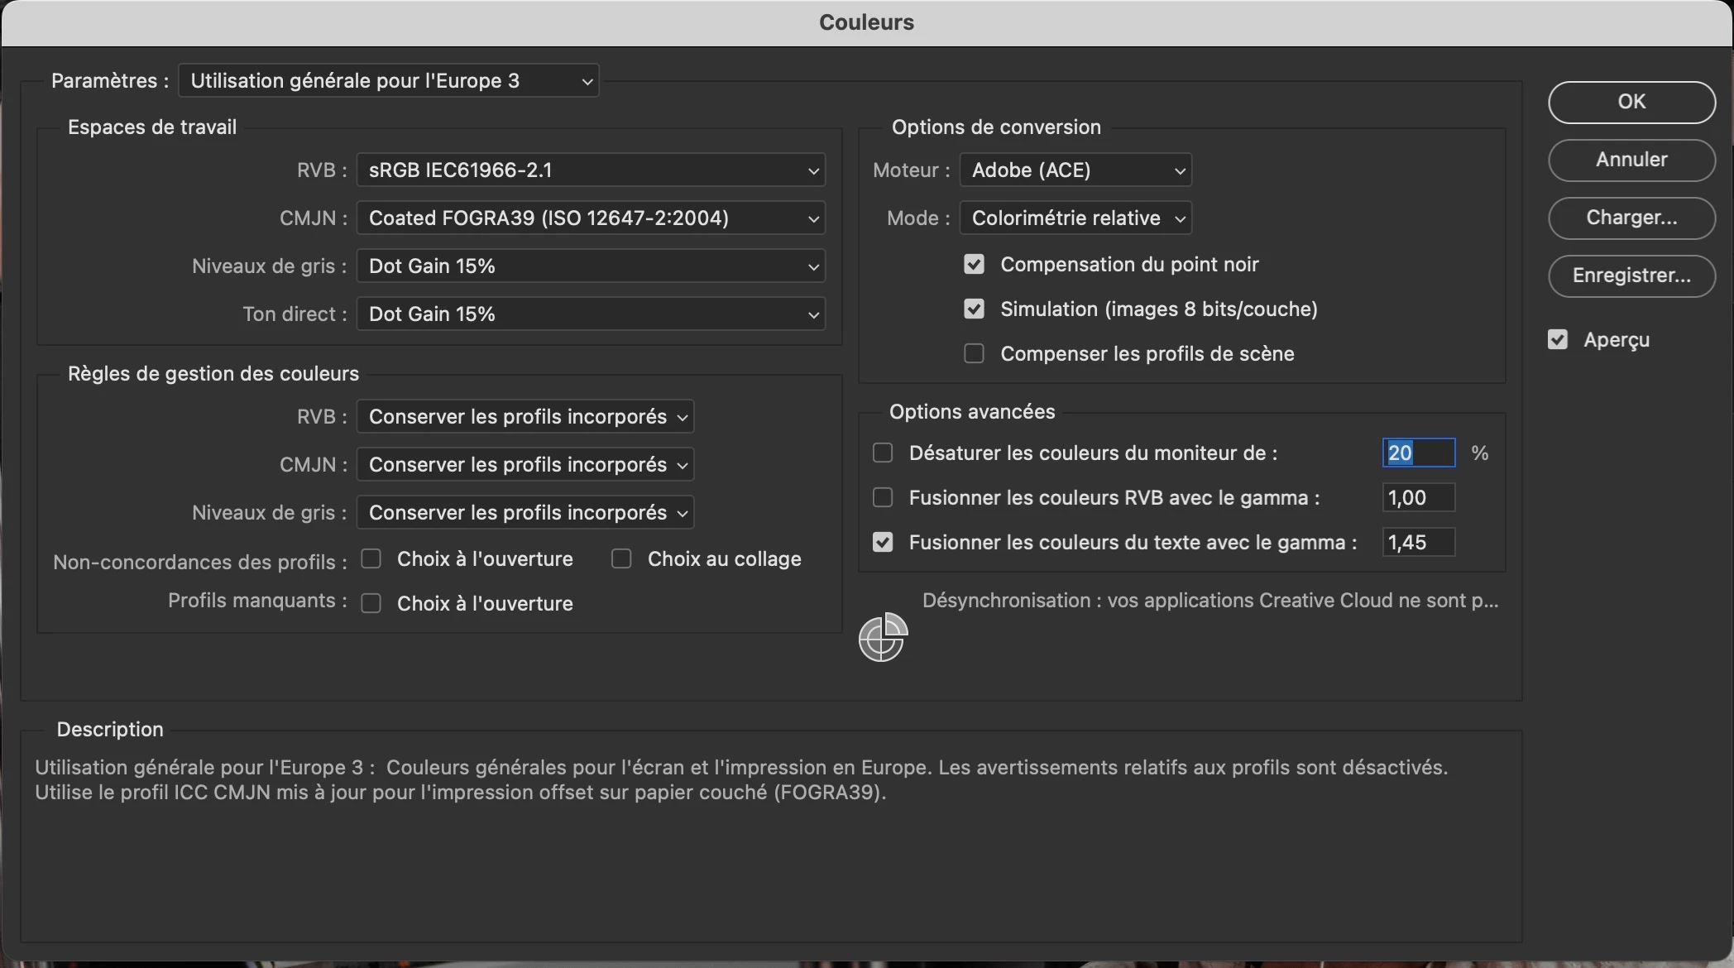
Task: Check Choix au collage option
Action: [x=621, y=559]
